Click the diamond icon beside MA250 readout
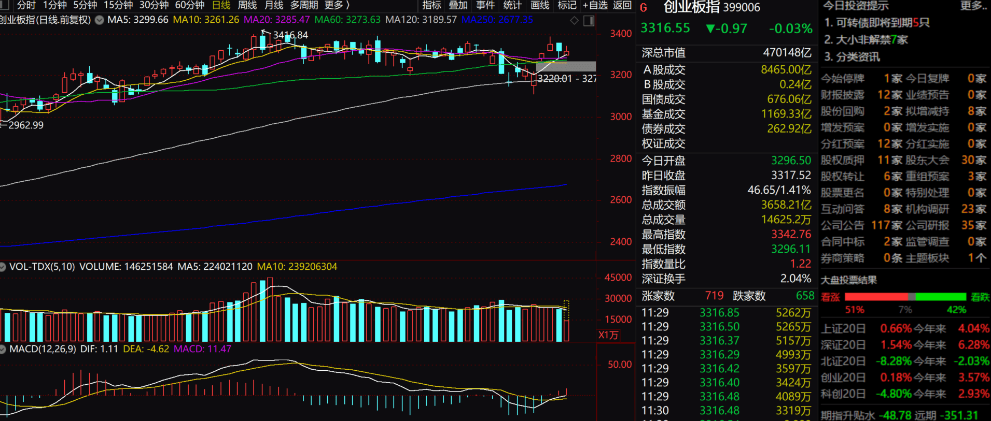This screenshot has width=991, height=421. 574,21
